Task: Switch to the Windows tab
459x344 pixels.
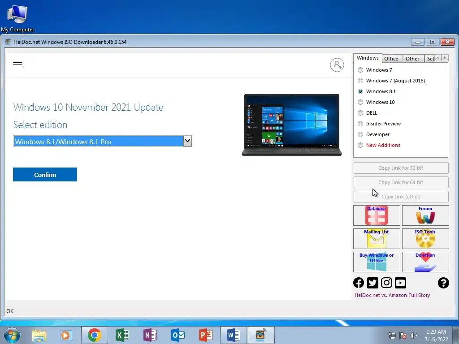Action: tap(368, 58)
